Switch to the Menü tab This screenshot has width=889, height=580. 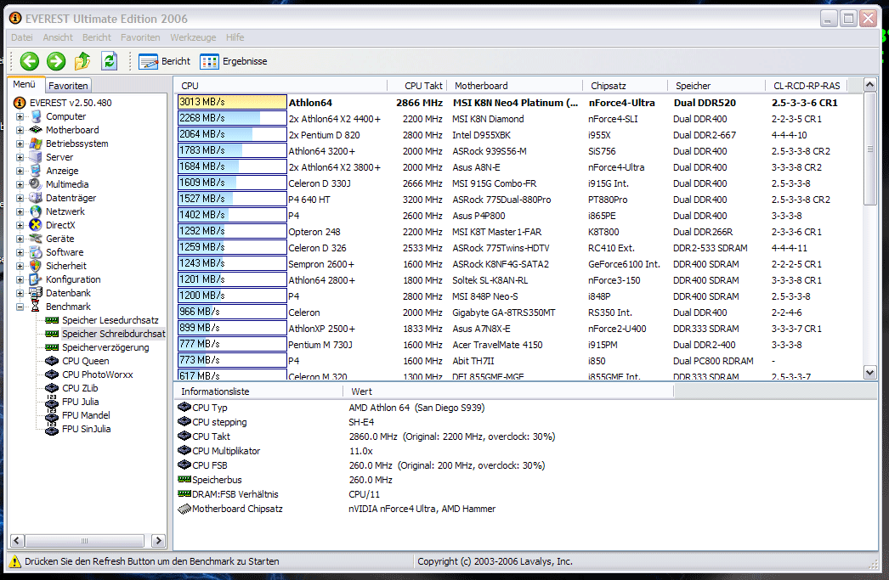[25, 84]
